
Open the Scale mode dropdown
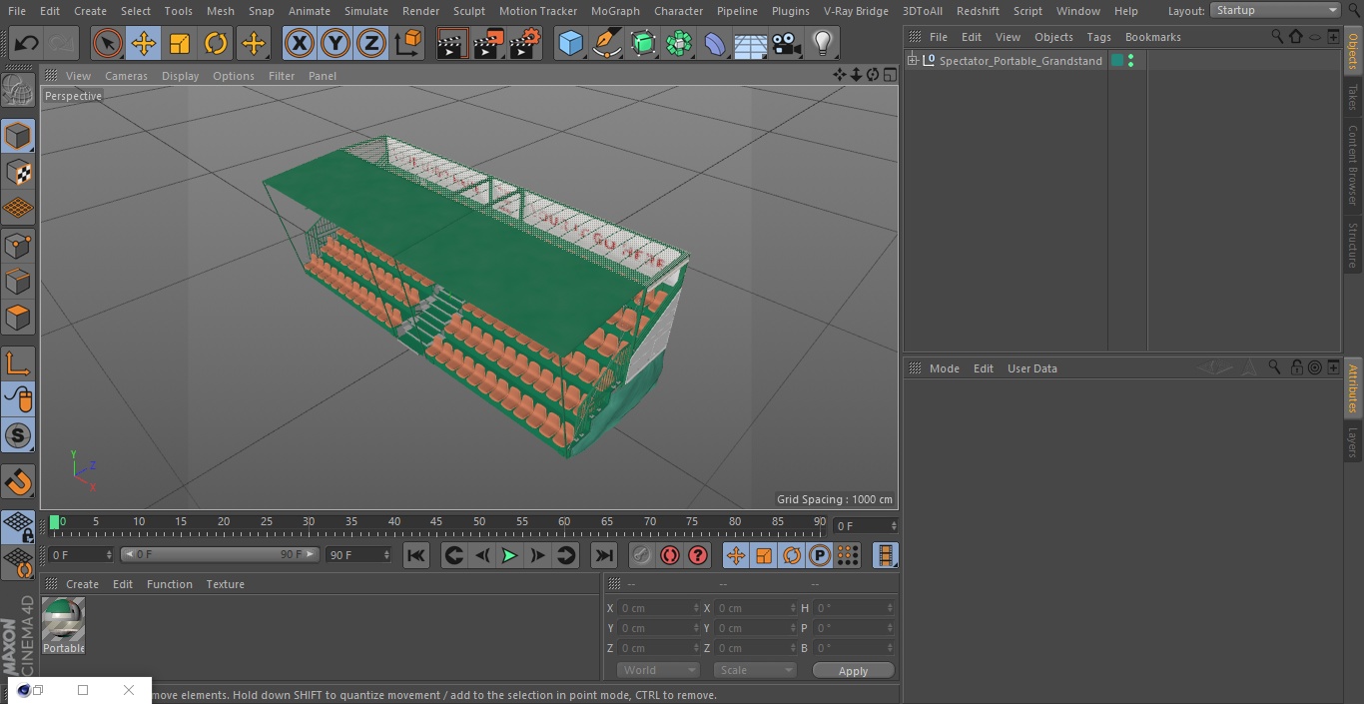coord(756,670)
